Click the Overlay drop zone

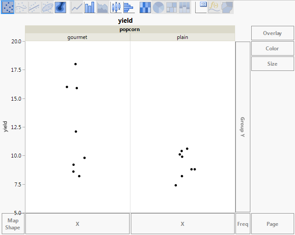(272, 33)
